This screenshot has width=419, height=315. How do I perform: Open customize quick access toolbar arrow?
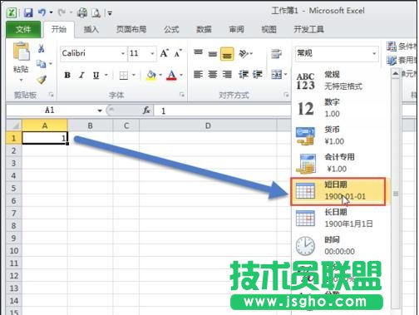pyautogui.click(x=110, y=13)
